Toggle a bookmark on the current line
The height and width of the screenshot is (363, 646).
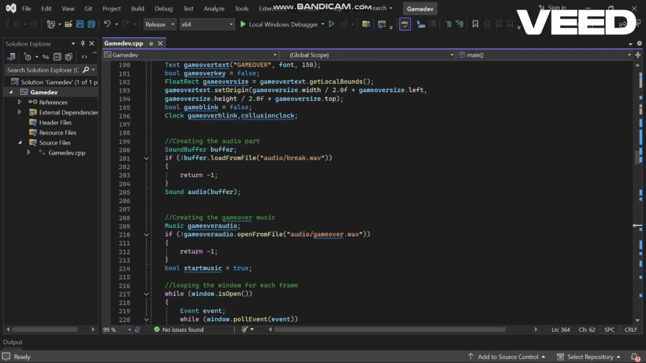point(475,24)
